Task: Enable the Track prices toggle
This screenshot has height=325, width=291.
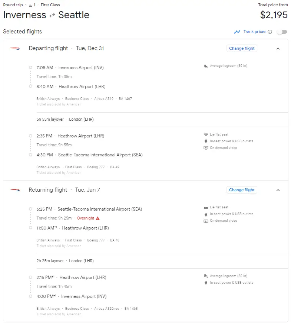Action: (282, 32)
